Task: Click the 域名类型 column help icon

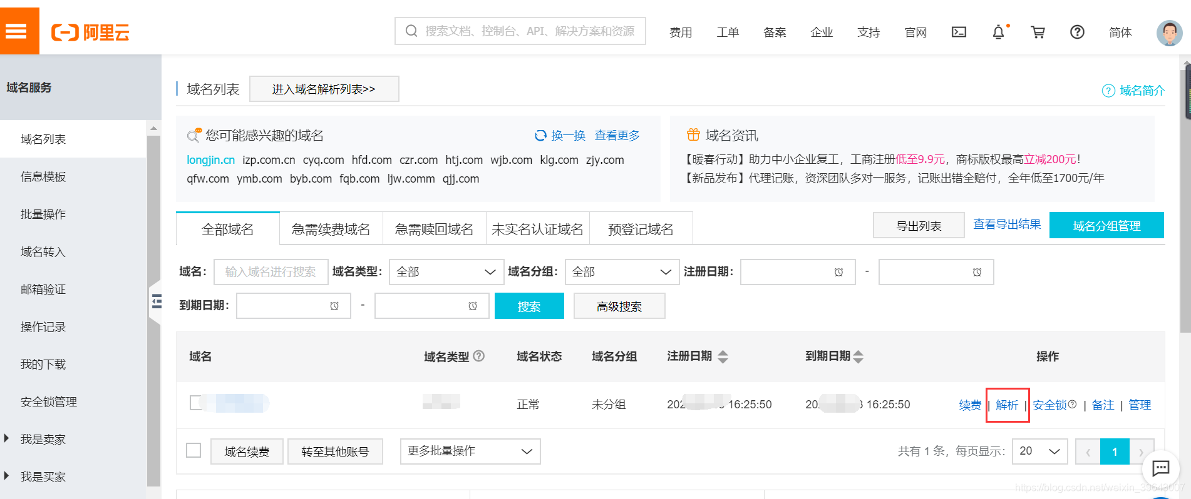Action: (x=479, y=356)
